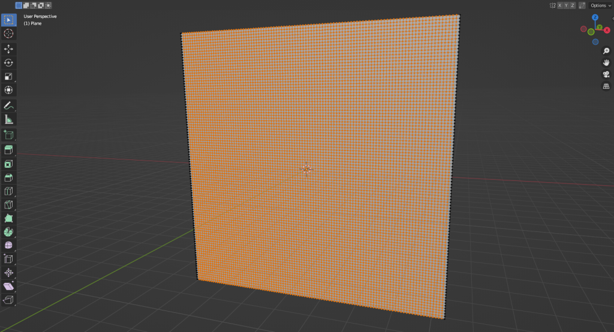Pick the Scale tool

pyautogui.click(x=8, y=76)
